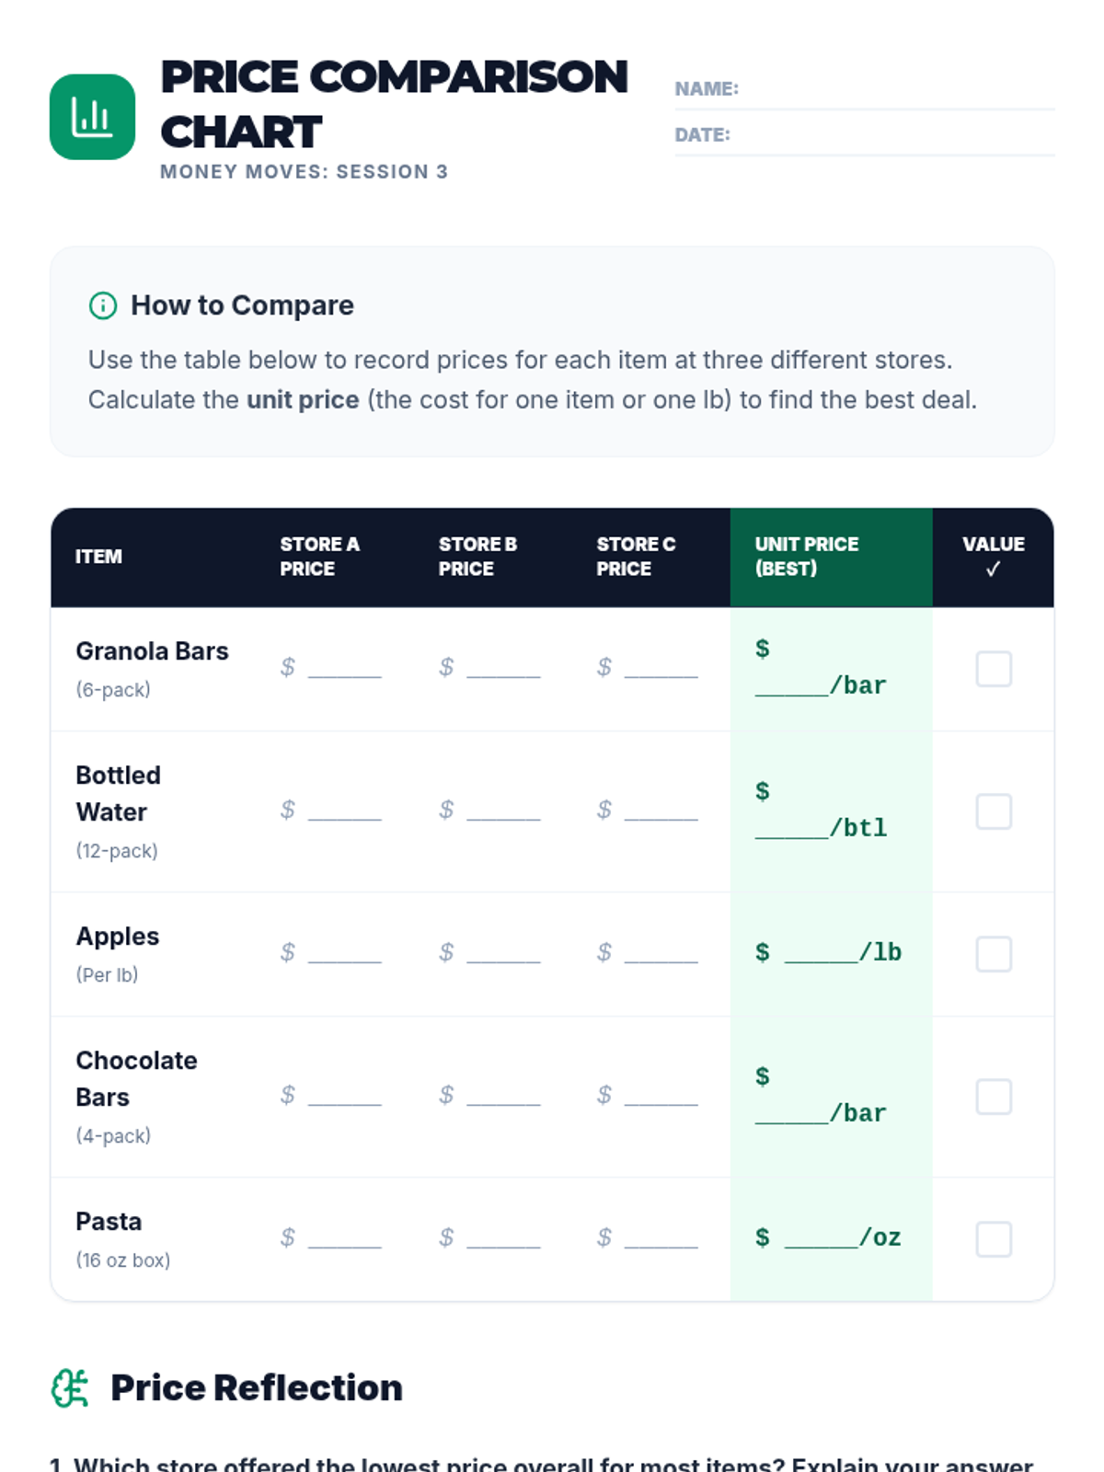The width and height of the screenshot is (1104, 1472).
Task: Click Bottled Water Store B price blank
Action: coord(502,811)
